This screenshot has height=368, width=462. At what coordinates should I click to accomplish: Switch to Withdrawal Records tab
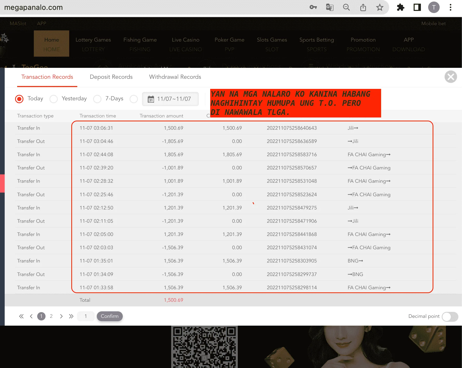click(x=175, y=77)
